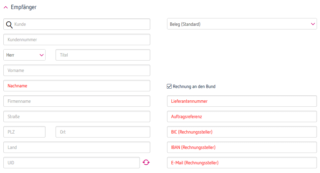Click the required Nachname field

coord(77,86)
